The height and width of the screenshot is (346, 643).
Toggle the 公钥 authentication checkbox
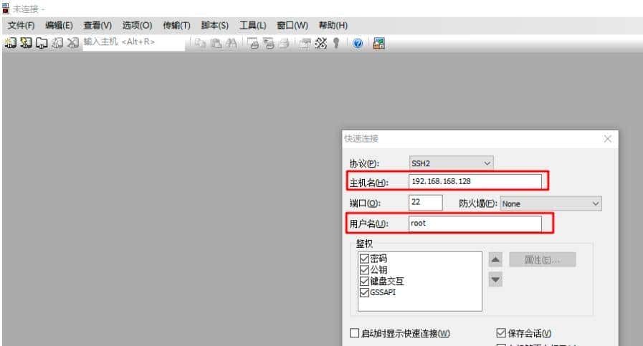[x=364, y=270]
